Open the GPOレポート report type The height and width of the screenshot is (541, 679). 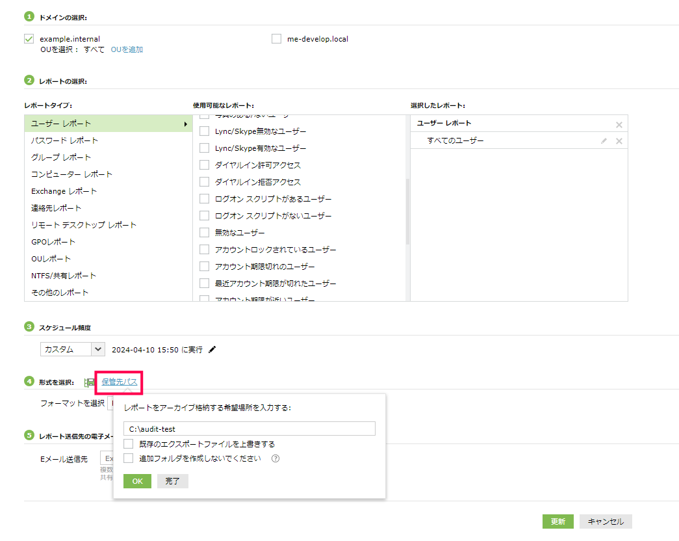tap(53, 242)
